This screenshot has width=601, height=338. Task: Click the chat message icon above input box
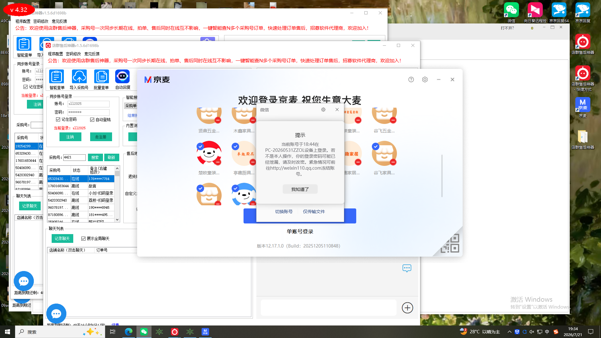click(407, 268)
